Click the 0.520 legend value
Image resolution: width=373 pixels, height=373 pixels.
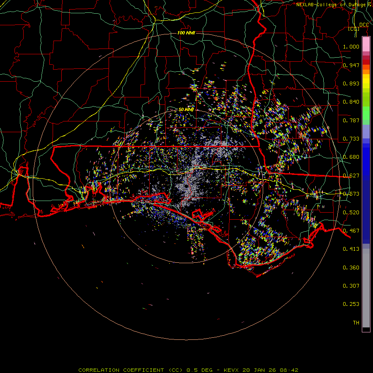[351, 213]
